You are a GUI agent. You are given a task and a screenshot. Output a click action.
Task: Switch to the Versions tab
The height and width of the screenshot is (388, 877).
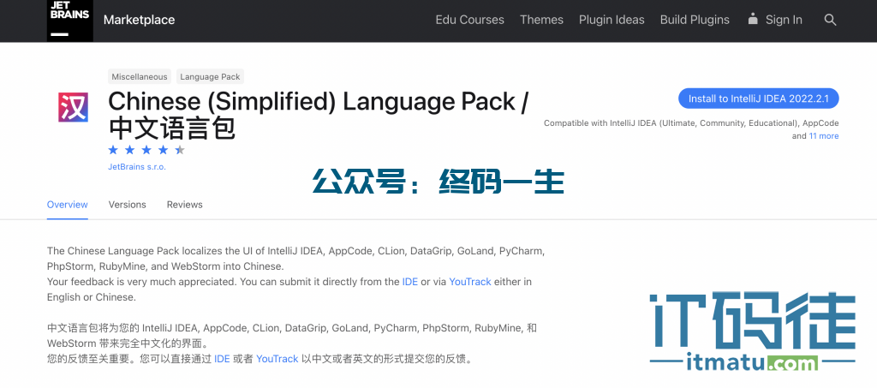[x=127, y=205]
